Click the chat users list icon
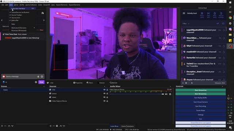Screen dimensions: 234x131 (42, 13)
